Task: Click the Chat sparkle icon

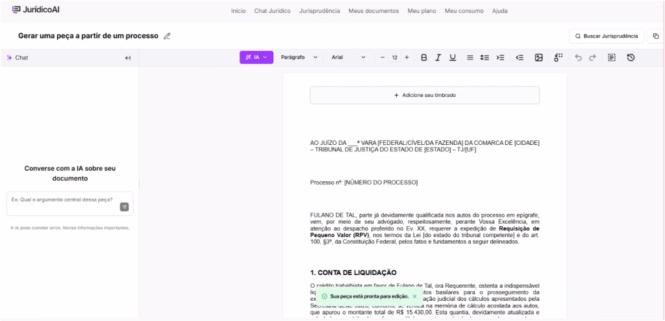Action: (x=10, y=58)
